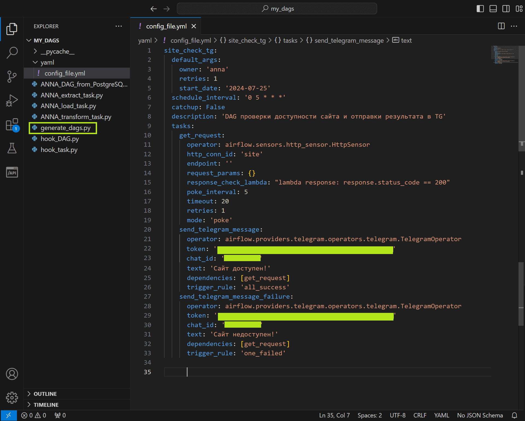Image resolution: width=525 pixels, height=421 pixels.
Task: Open remote window indicator in status bar
Action: click(x=8, y=415)
